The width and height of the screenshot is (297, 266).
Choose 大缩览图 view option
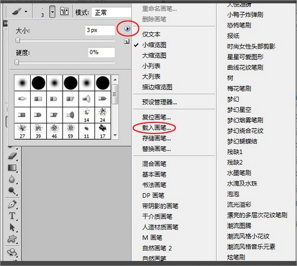point(154,55)
